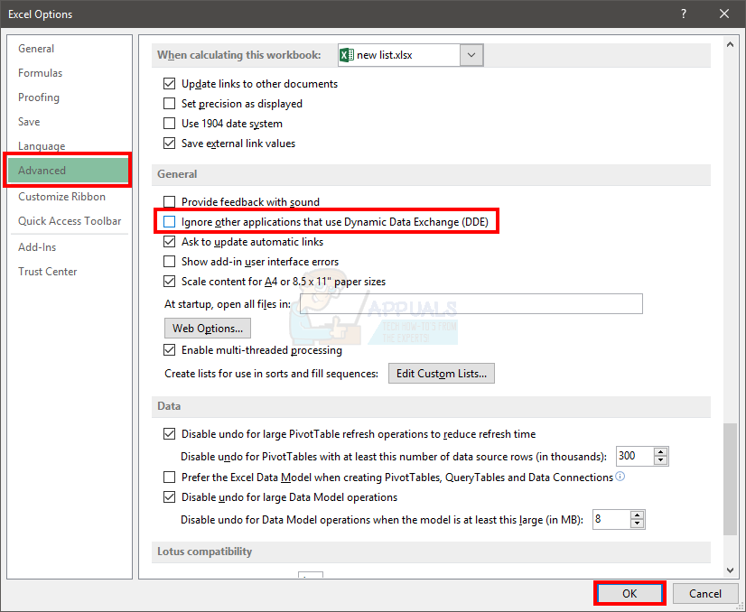Click the Excel file icon beside new list.xlsx

coord(347,55)
